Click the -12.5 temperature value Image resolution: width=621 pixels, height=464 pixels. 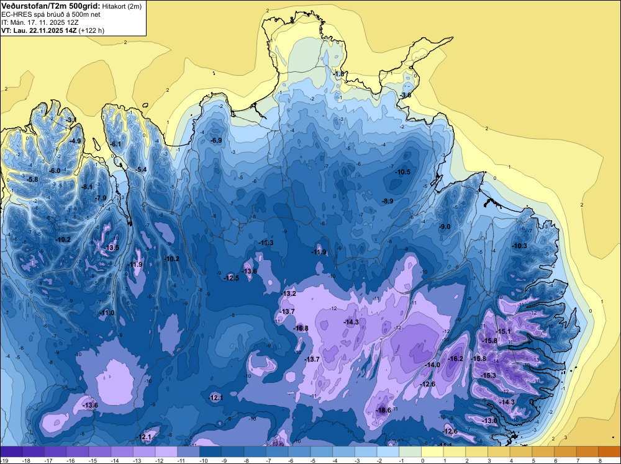(231, 279)
